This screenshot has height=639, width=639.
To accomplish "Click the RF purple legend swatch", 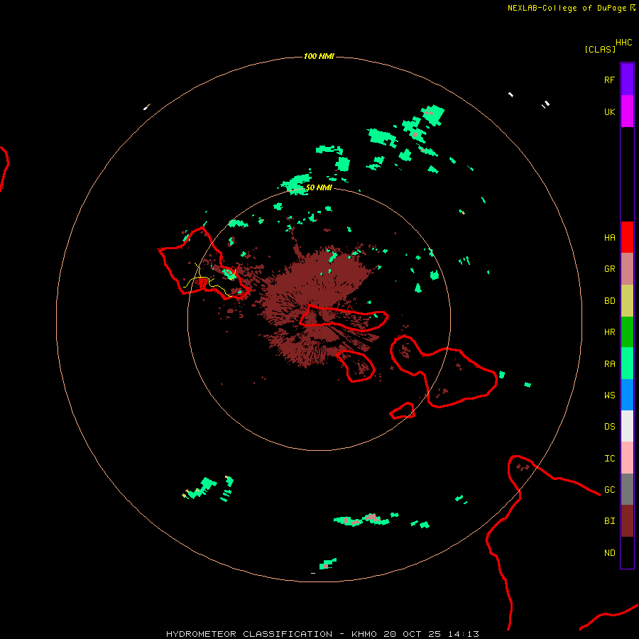I will pos(627,80).
